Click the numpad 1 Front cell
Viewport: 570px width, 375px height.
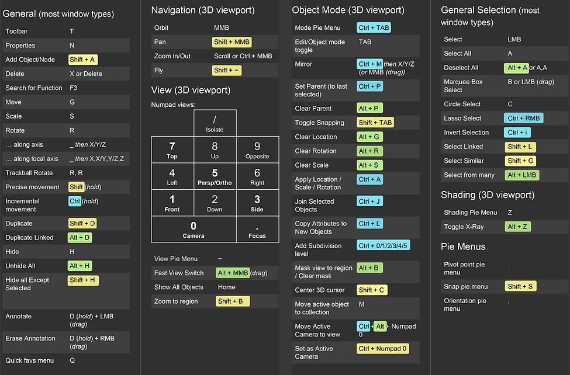(x=172, y=203)
